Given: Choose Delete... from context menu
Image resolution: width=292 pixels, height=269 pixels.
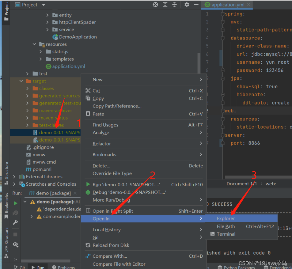Looking at the screenshot, I should 144,166.
